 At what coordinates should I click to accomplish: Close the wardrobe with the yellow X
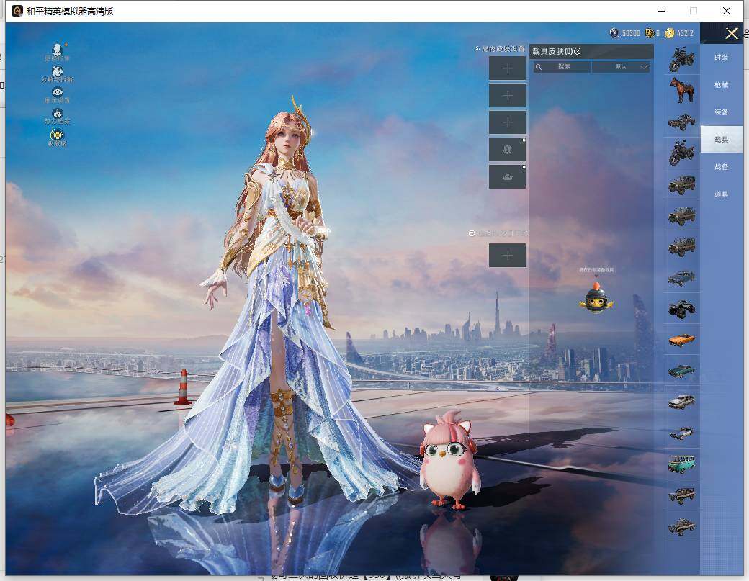[731, 33]
